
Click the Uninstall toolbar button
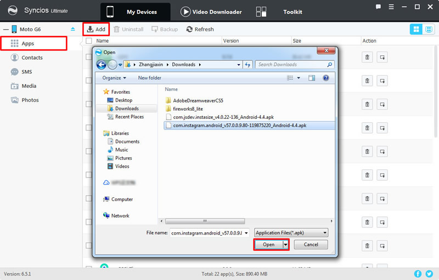click(128, 30)
